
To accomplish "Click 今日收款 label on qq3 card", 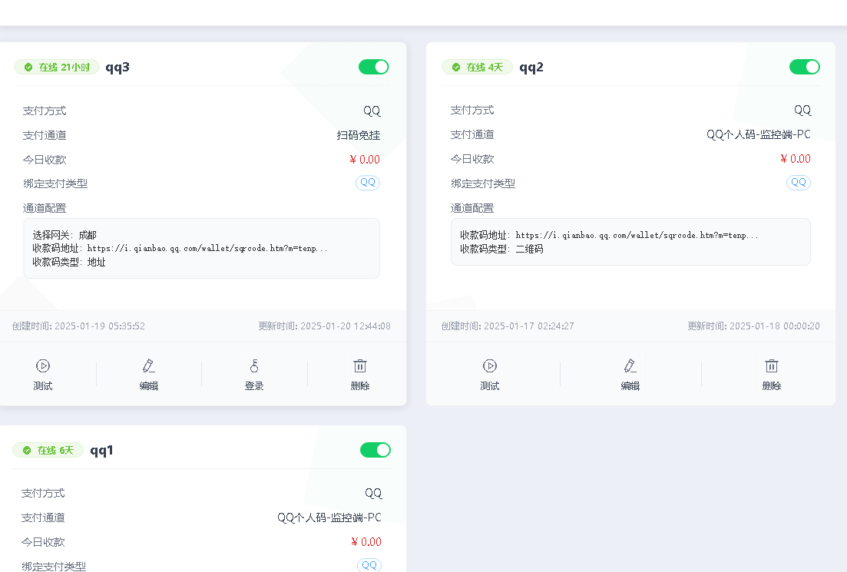I will click(45, 160).
